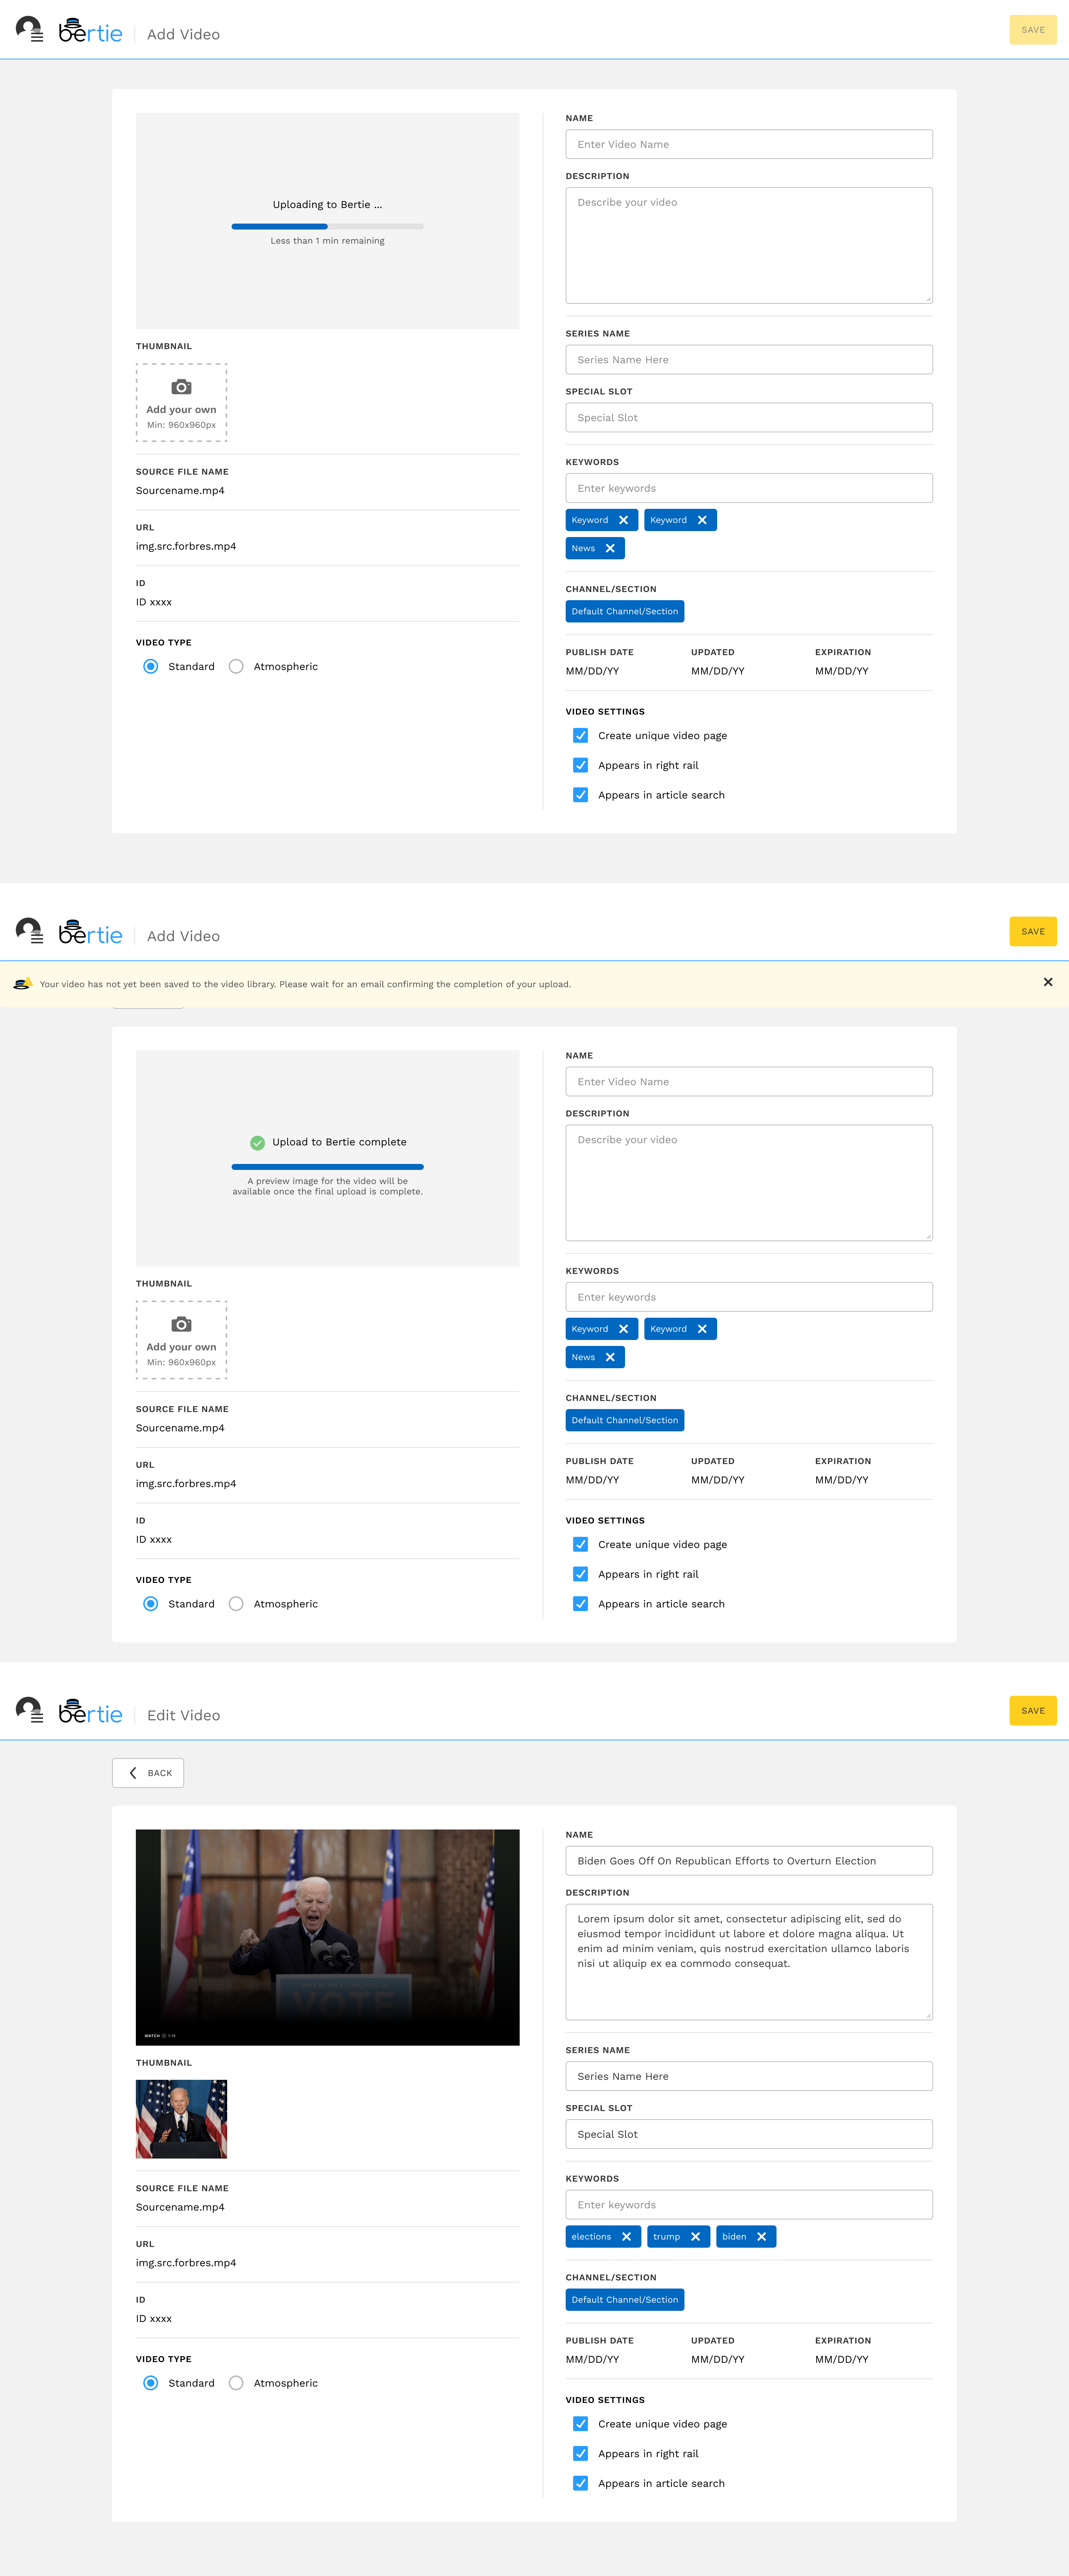Image resolution: width=1069 pixels, height=2576 pixels.
Task: Click Describe your video box on uploading screen
Action: [749, 245]
